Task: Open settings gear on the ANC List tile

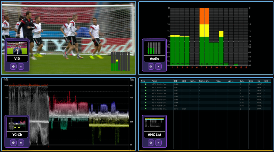Action: click(x=151, y=143)
